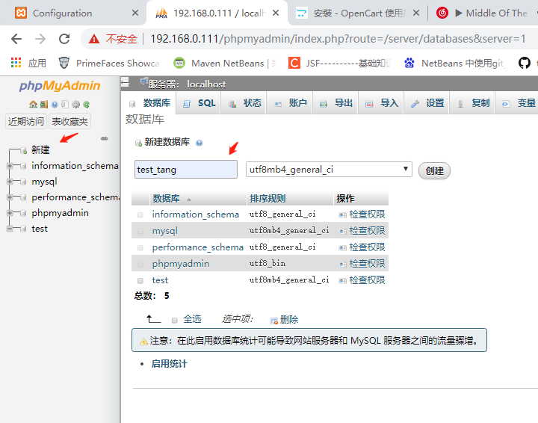Screen dimensions: 538x423
Task: Collapse navigation panel arrow icon
Action: point(126,82)
